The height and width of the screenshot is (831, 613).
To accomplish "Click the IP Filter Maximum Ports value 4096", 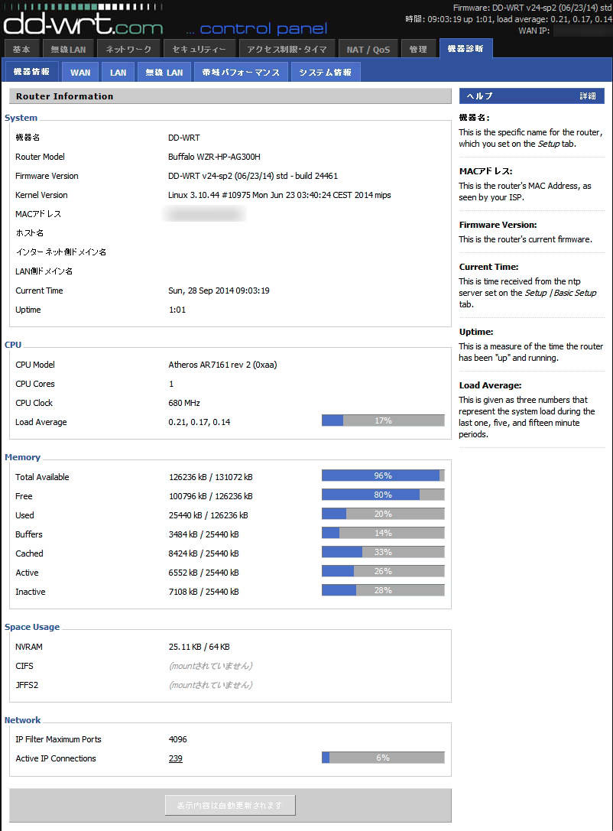I will pos(177,739).
